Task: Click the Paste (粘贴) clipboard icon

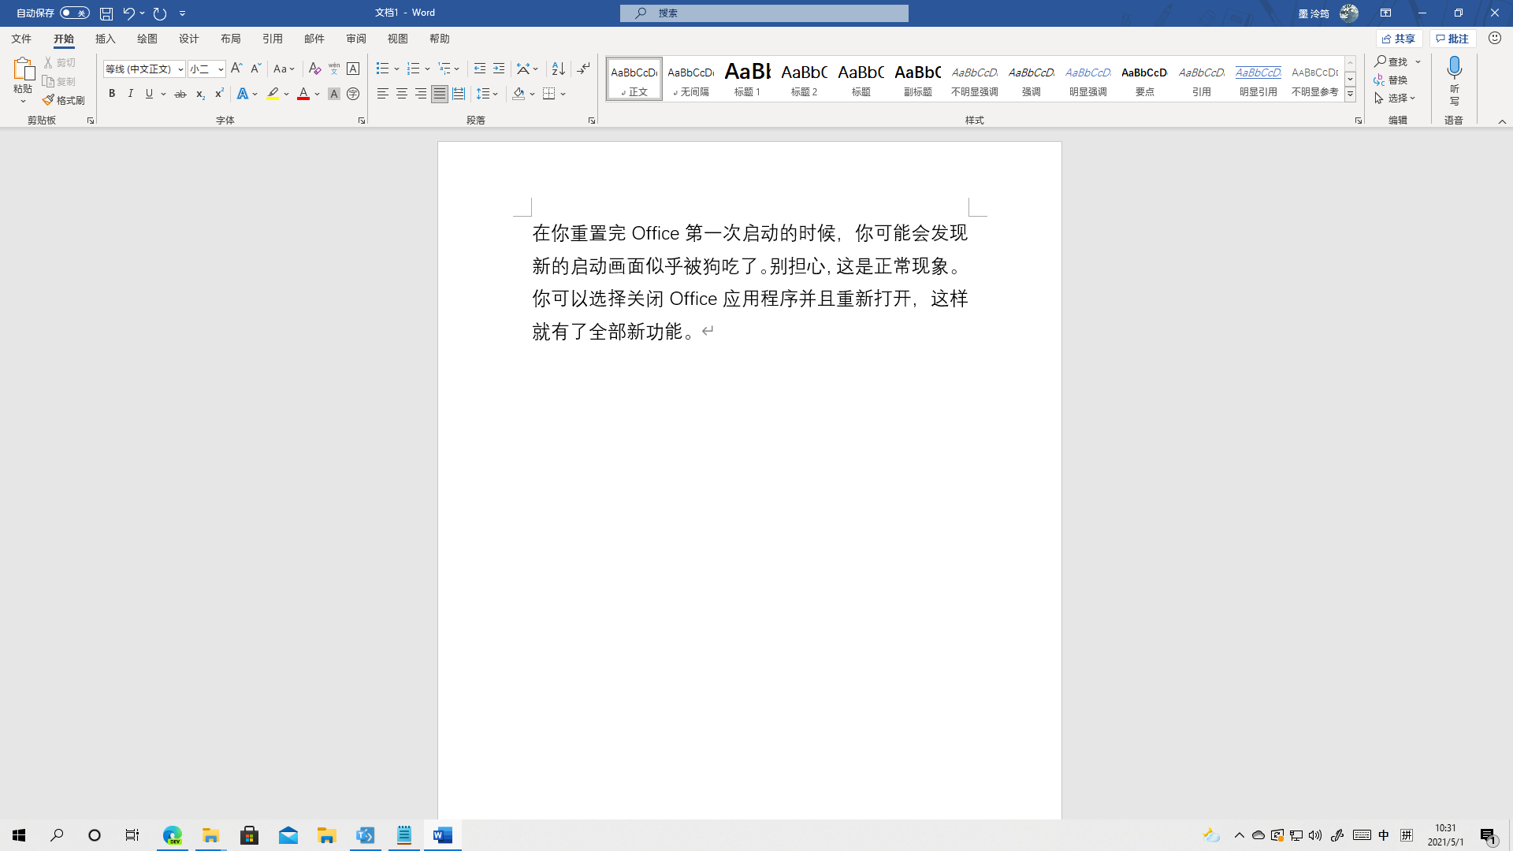Action: pyautogui.click(x=23, y=69)
